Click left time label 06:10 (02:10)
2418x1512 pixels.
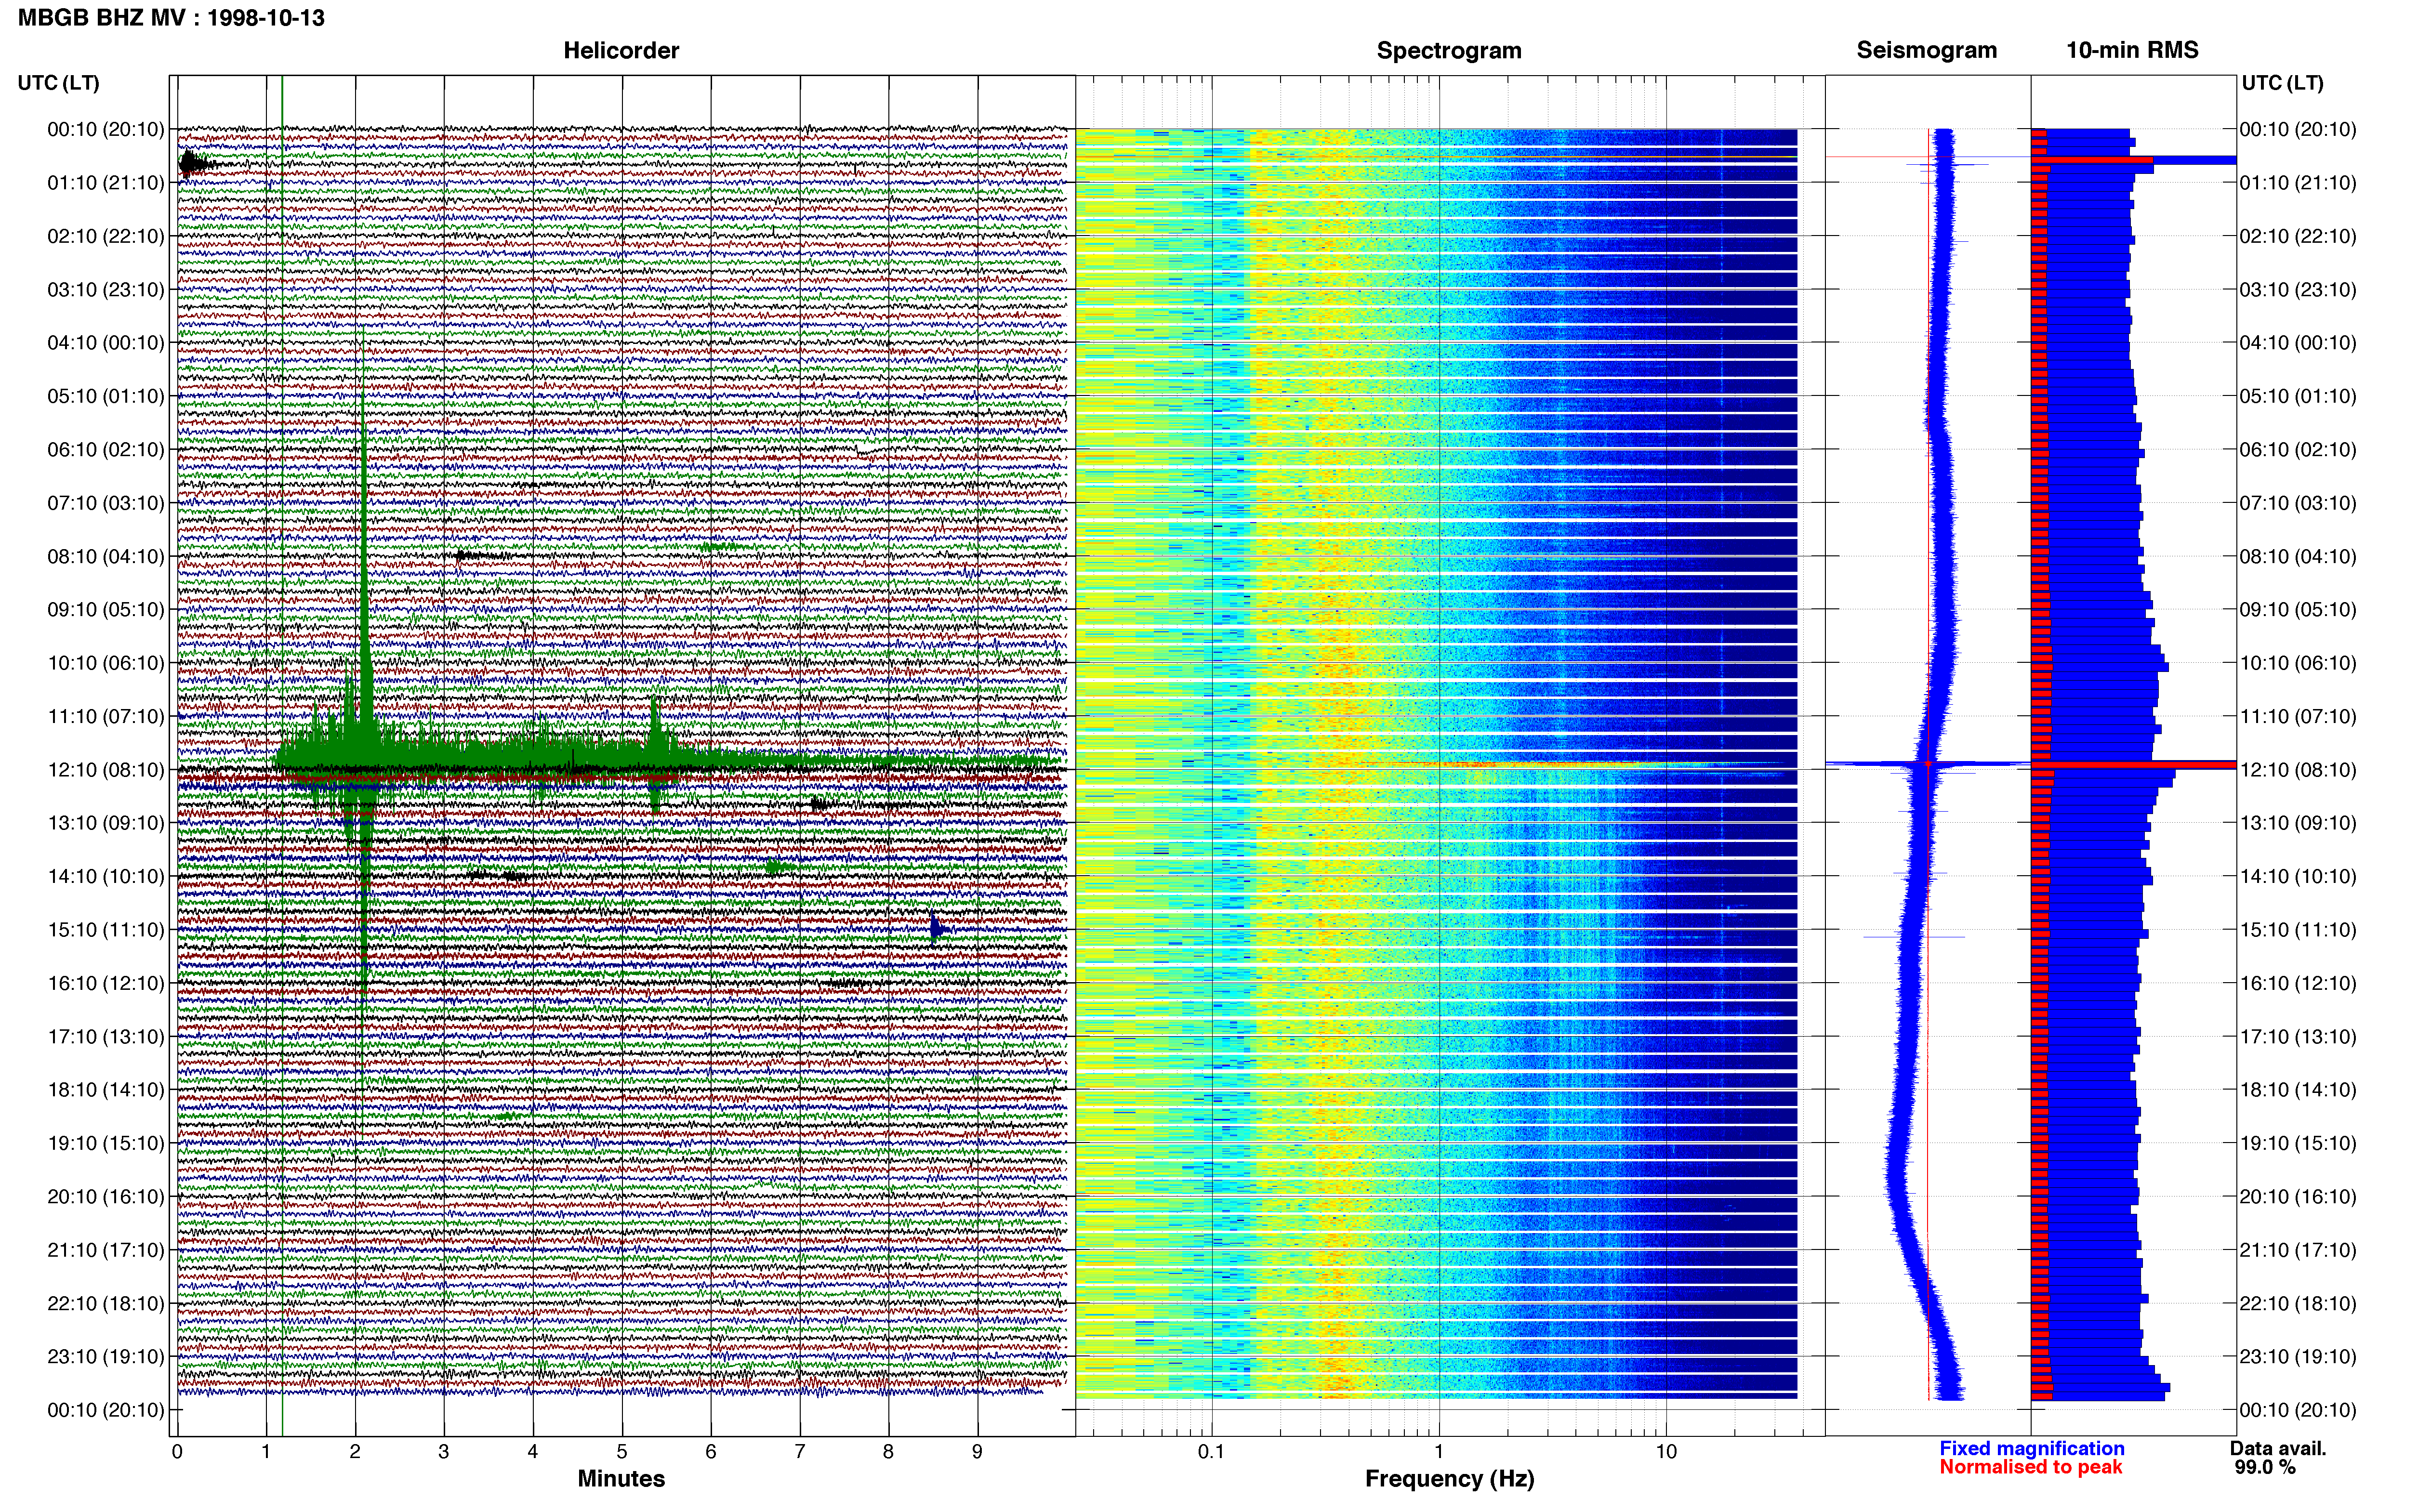105,449
